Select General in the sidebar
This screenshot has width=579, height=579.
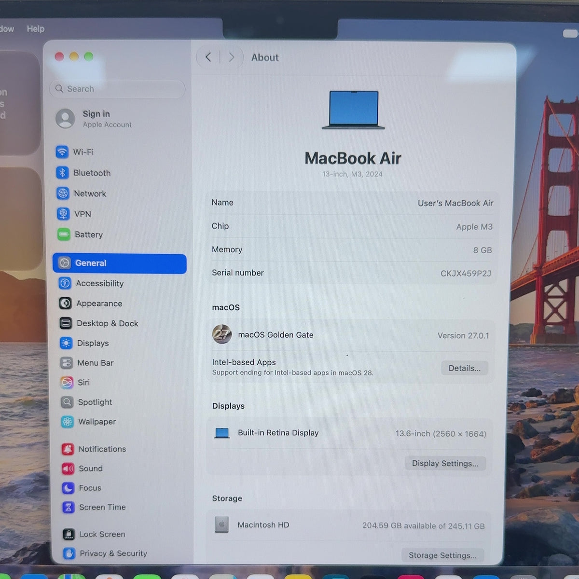click(x=120, y=263)
